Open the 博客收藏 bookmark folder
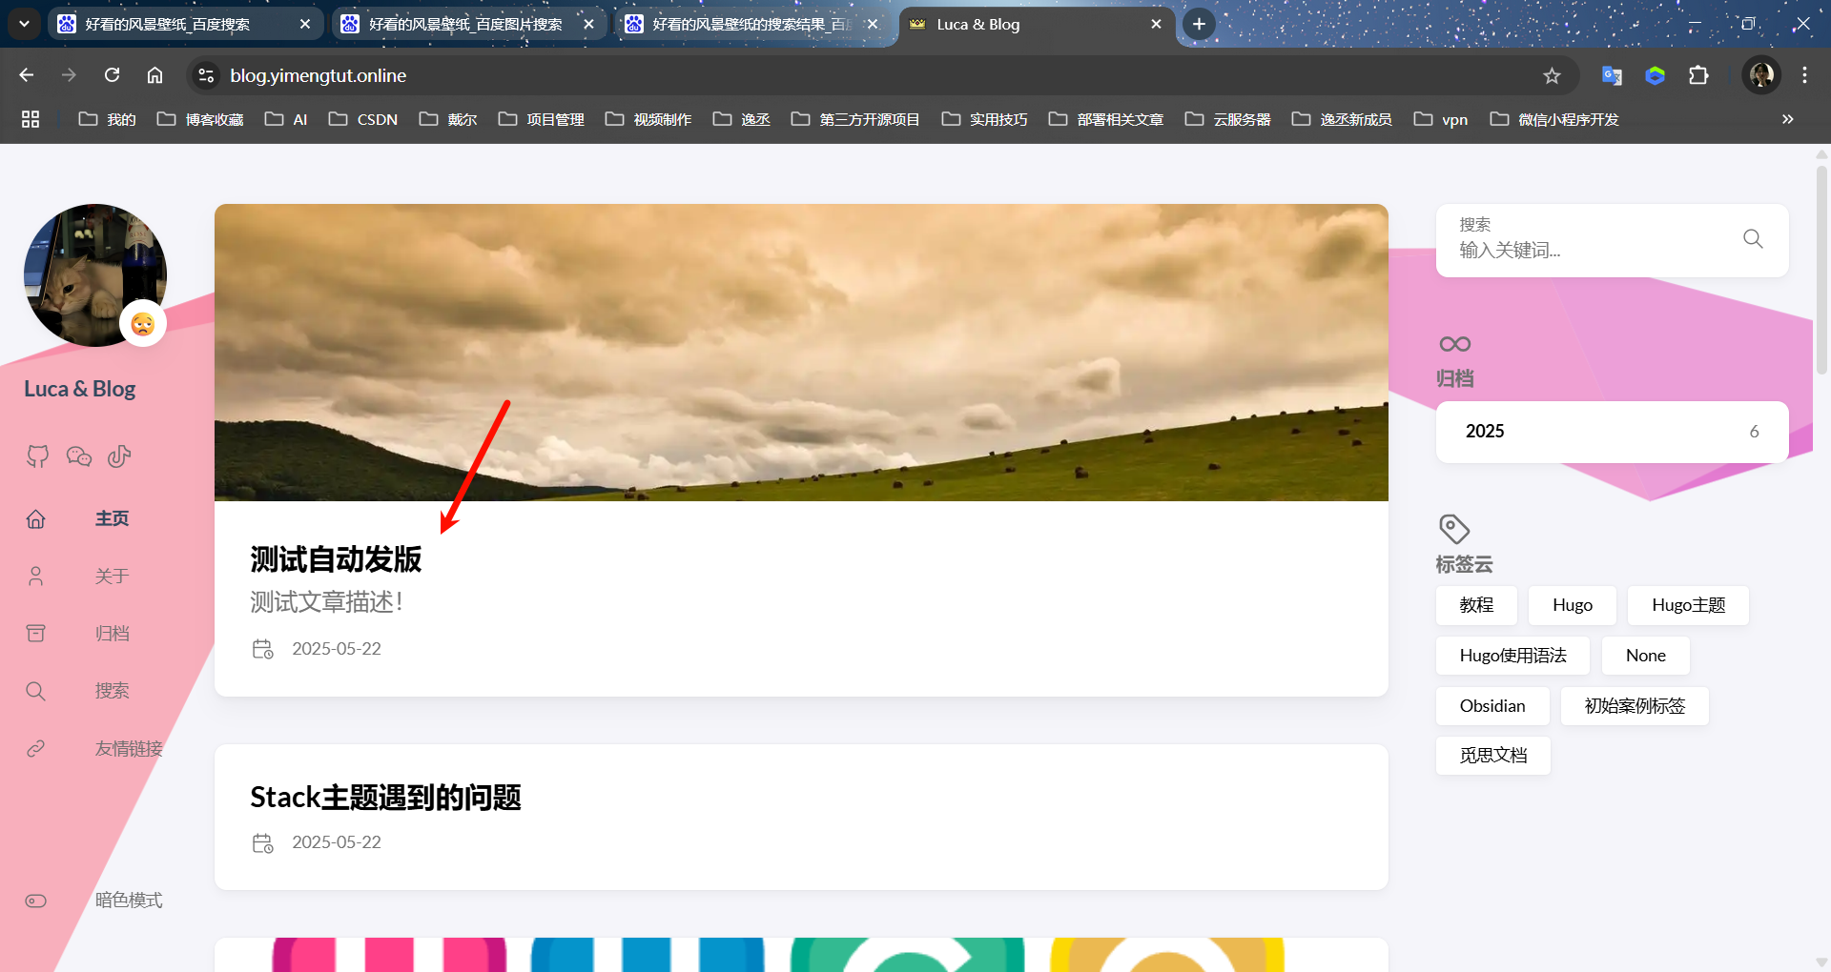 point(200,119)
